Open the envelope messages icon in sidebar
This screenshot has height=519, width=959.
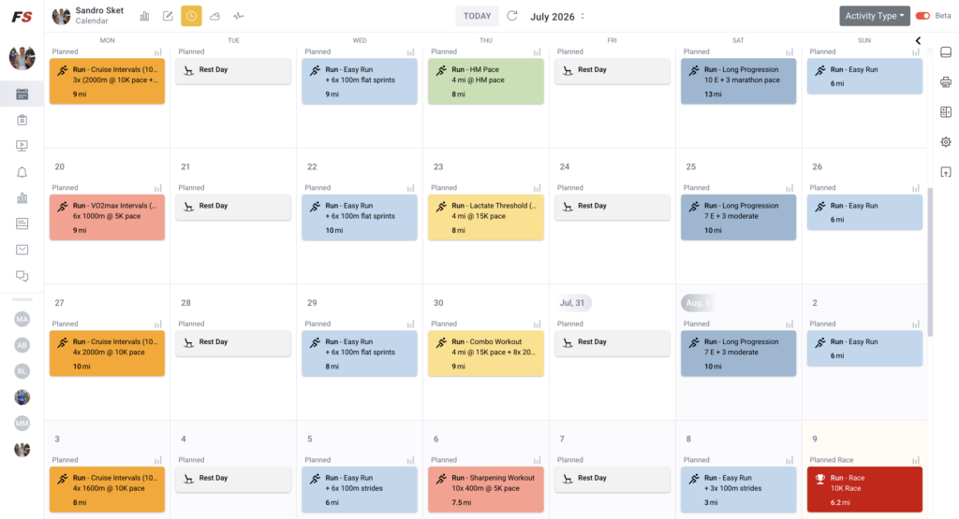click(22, 250)
